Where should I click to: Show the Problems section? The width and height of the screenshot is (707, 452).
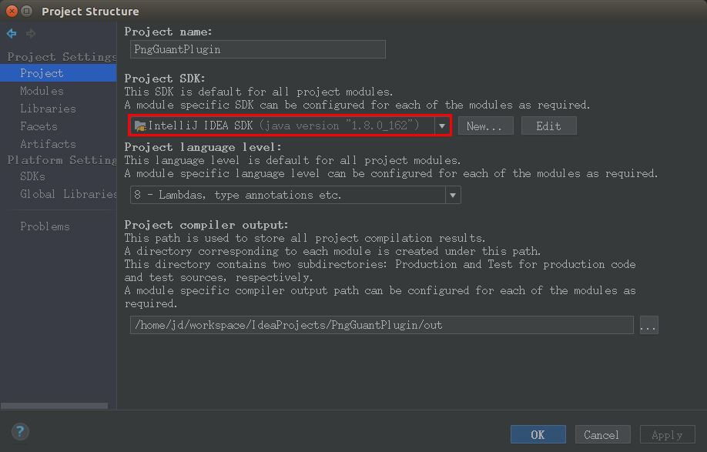pos(45,226)
